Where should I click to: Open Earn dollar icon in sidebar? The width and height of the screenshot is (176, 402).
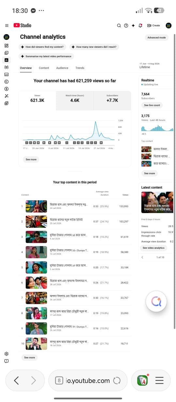(x=6, y=89)
